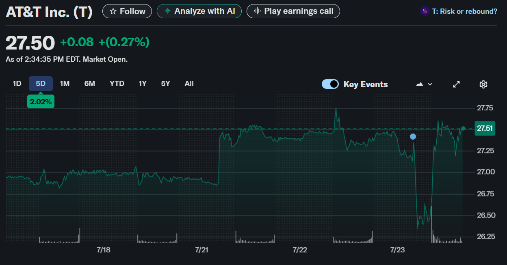The width and height of the screenshot is (507, 265).
Task: Click the 7/18 date axis label
Action: pyautogui.click(x=104, y=250)
